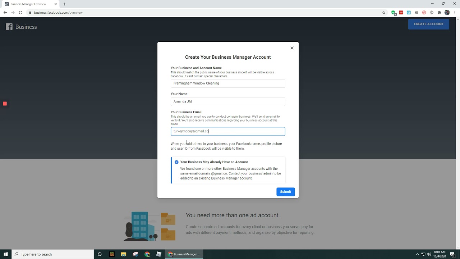Submit the Business Manager account form

(x=286, y=192)
